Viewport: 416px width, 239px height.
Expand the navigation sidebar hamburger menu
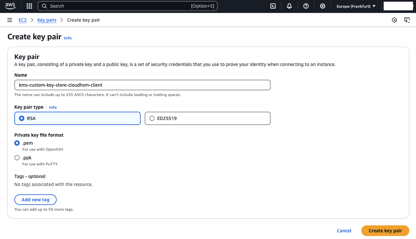tap(9, 20)
